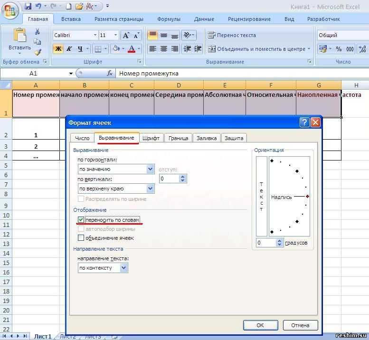Image resolution: width=369 pixels, height=340 pixels.
Task: Increase indent in ribbon
Action: (x=198, y=49)
